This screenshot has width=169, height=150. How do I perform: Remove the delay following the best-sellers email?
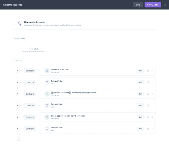pos(152,105)
